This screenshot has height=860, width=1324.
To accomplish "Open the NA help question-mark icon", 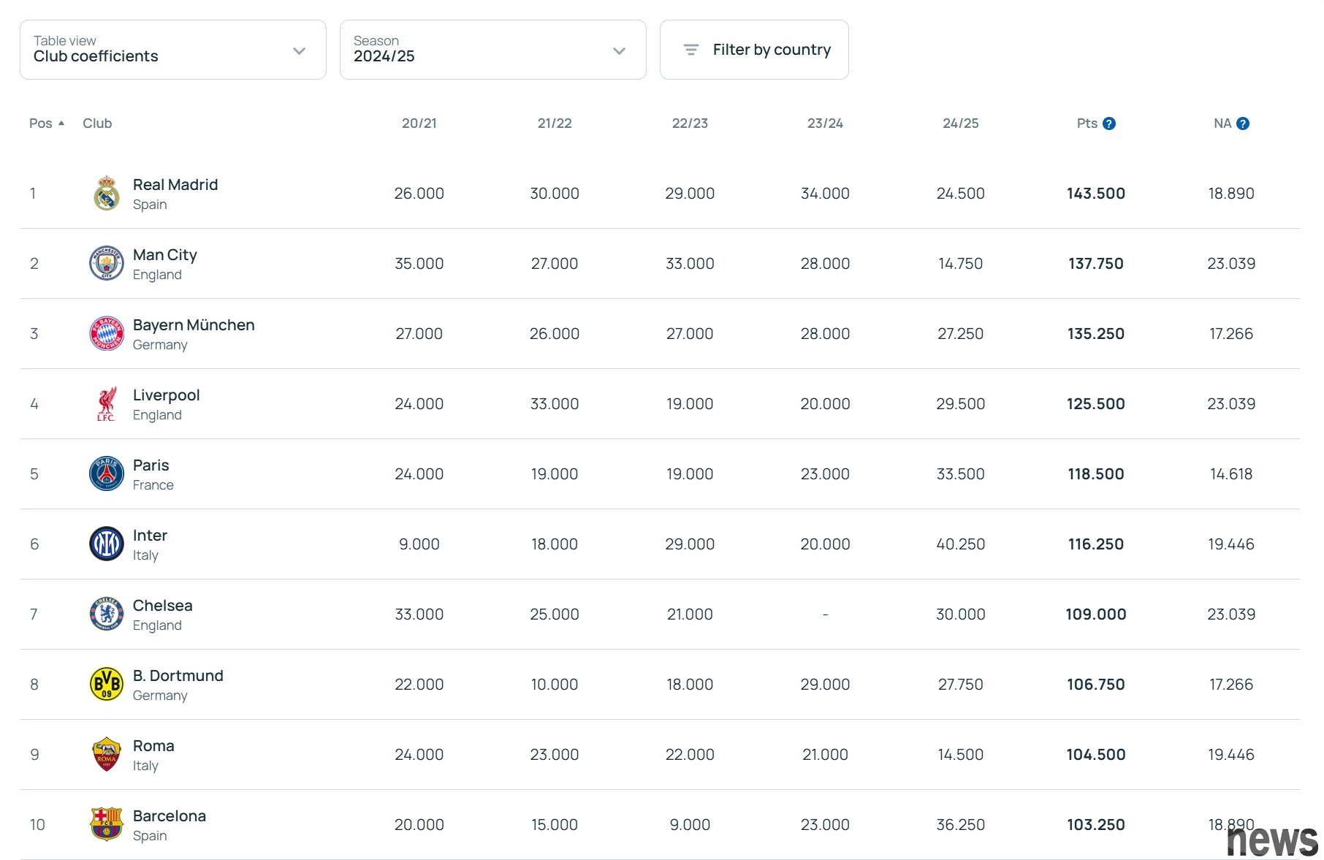I will click(x=1243, y=123).
